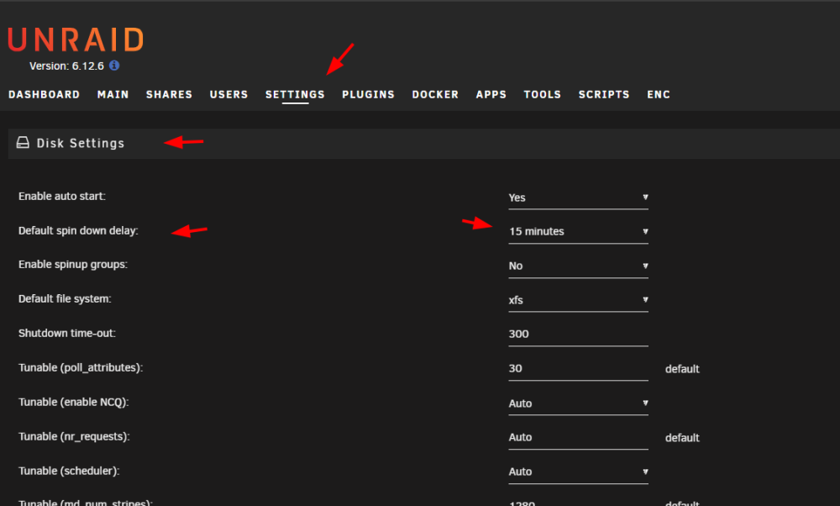Open the Shares tab
Viewport: 840px width, 506px height.
click(x=170, y=94)
